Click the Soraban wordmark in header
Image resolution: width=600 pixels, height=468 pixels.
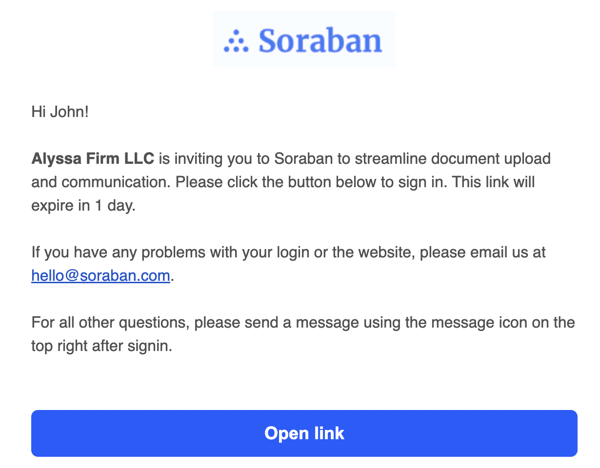click(x=320, y=40)
